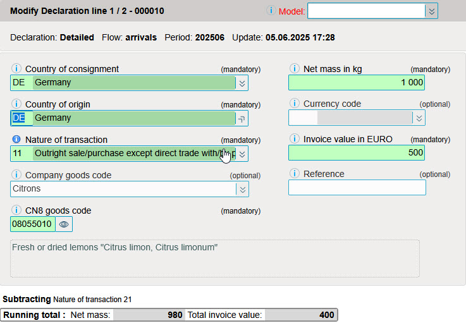The width and height of the screenshot is (466, 323).
Task: Click info icon for Company goods code
Action: (17, 175)
